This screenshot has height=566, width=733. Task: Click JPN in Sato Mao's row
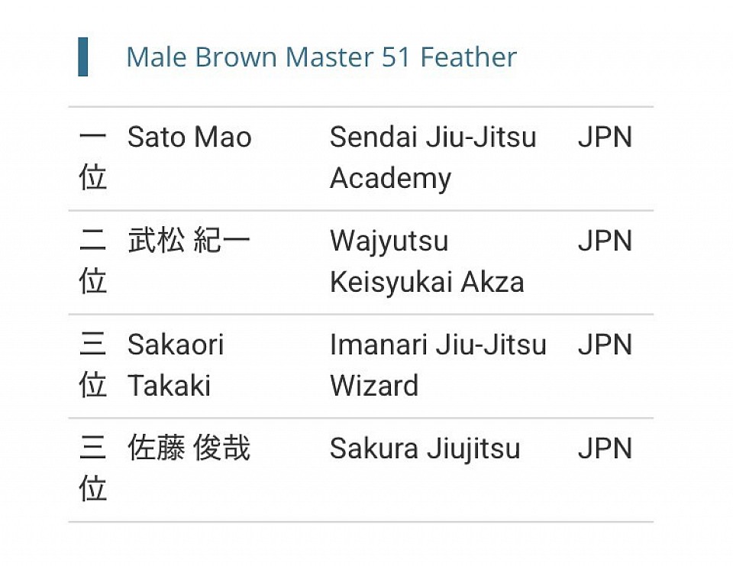click(x=605, y=137)
